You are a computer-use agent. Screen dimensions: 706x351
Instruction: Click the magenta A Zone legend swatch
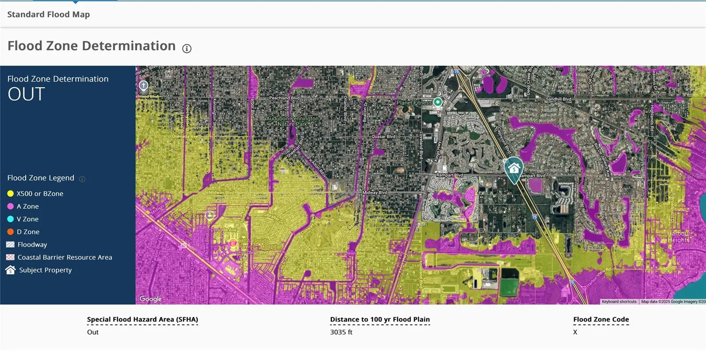(x=11, y=206)
